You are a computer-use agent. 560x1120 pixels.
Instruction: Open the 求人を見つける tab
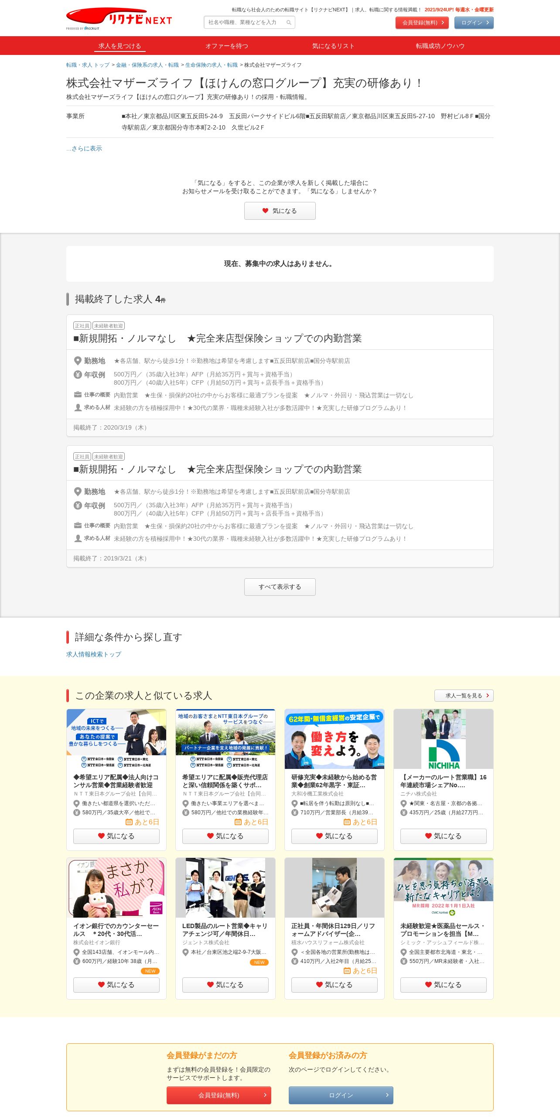click(120, 46)
